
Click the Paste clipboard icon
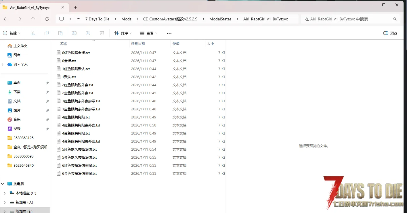click(x=60, y=33)
